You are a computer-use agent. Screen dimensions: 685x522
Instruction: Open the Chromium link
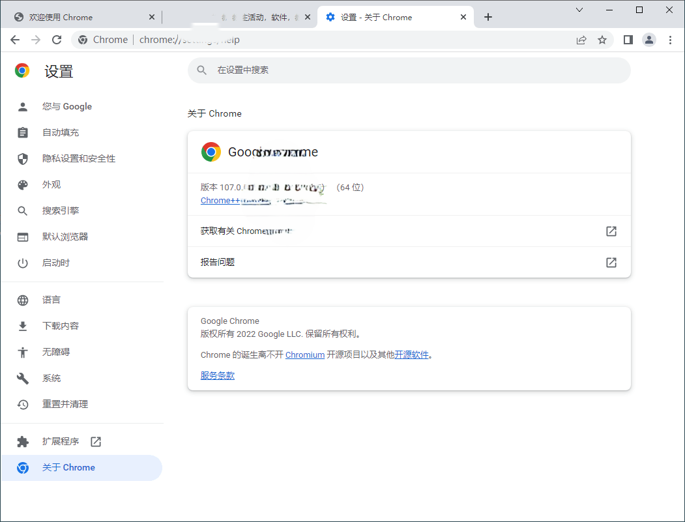point(305,355)
